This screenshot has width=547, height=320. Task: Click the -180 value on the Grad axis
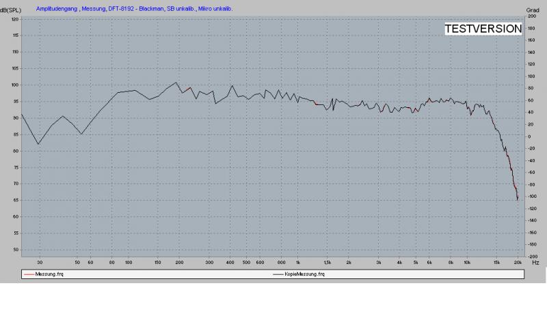(532, 244)
